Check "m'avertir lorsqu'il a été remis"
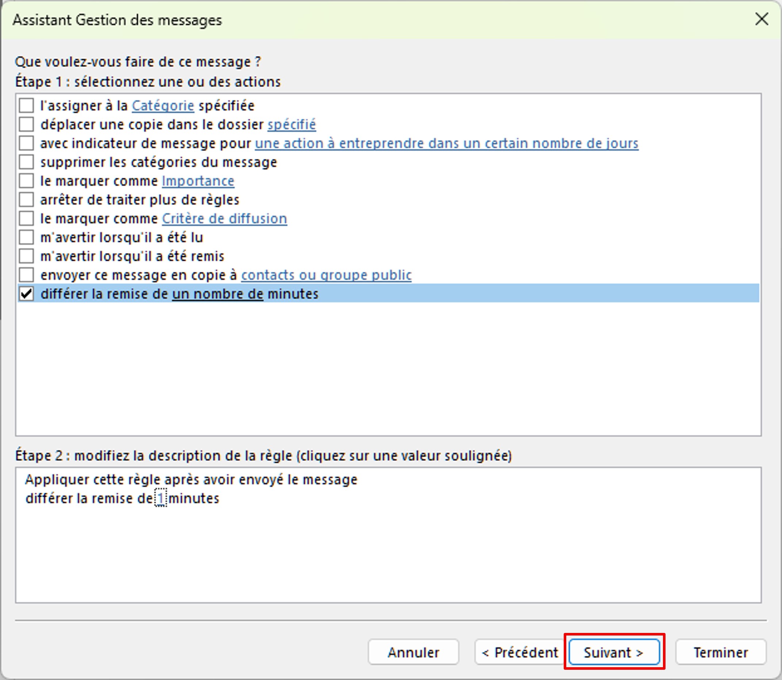782x680 pixels. point(27,256)
